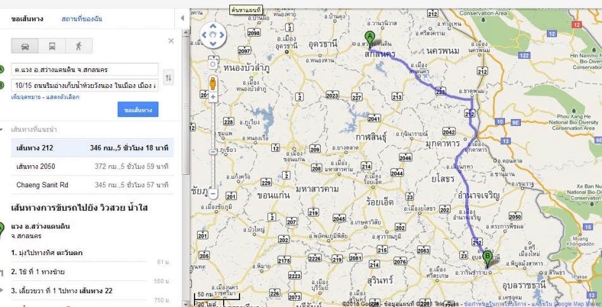Collapse side panel arrow

click(183, 18)
